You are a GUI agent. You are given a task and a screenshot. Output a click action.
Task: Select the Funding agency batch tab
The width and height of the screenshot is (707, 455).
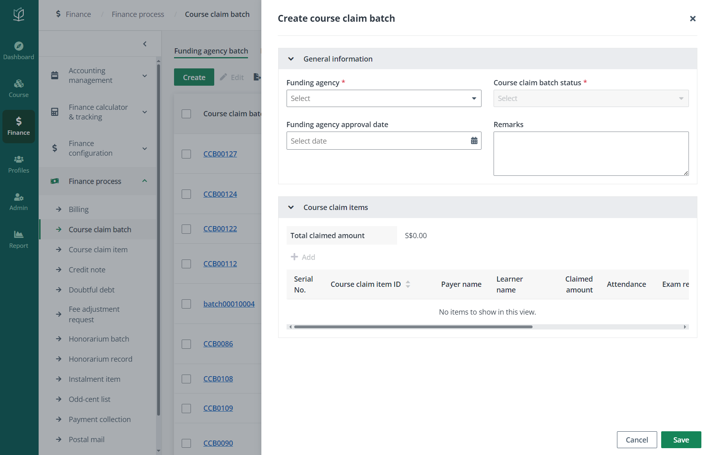(211, 51)
